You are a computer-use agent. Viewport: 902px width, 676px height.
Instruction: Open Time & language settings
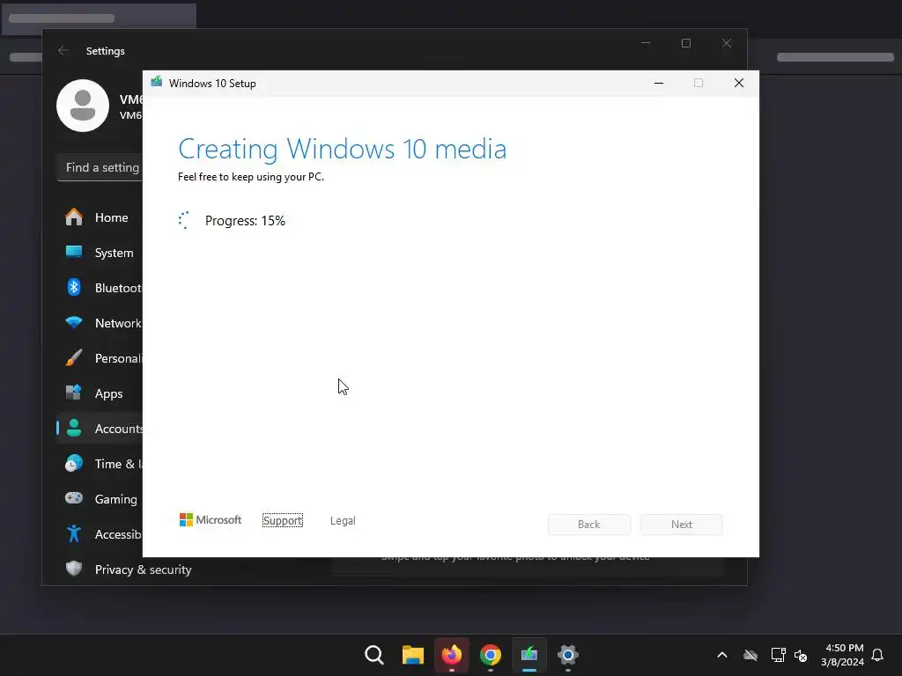[100, 464]
